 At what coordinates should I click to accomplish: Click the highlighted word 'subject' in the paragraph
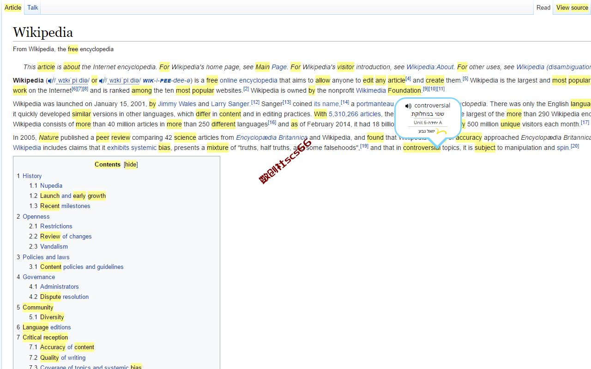(485, 148)
